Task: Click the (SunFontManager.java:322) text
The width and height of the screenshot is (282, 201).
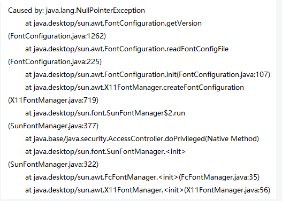Action: point(53,165)
